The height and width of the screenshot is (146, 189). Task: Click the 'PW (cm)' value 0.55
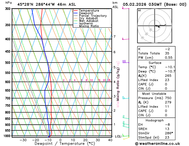coord(169,58)
